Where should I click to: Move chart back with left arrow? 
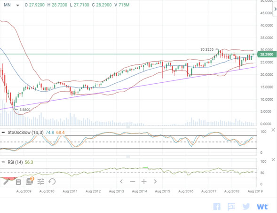[x=121, y=181]
